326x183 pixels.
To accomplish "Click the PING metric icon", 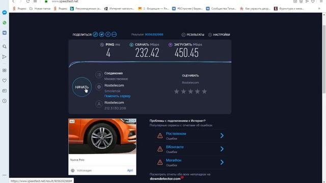I will [x=102, y=45].
